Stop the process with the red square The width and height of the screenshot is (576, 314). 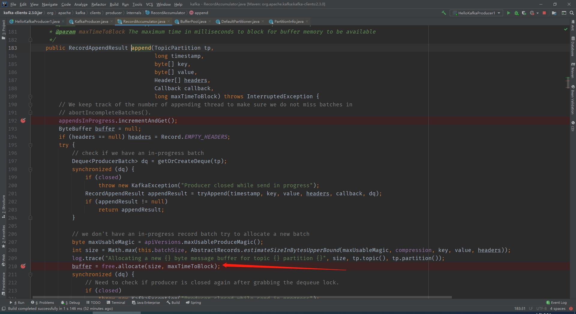[x=544, y=13]
